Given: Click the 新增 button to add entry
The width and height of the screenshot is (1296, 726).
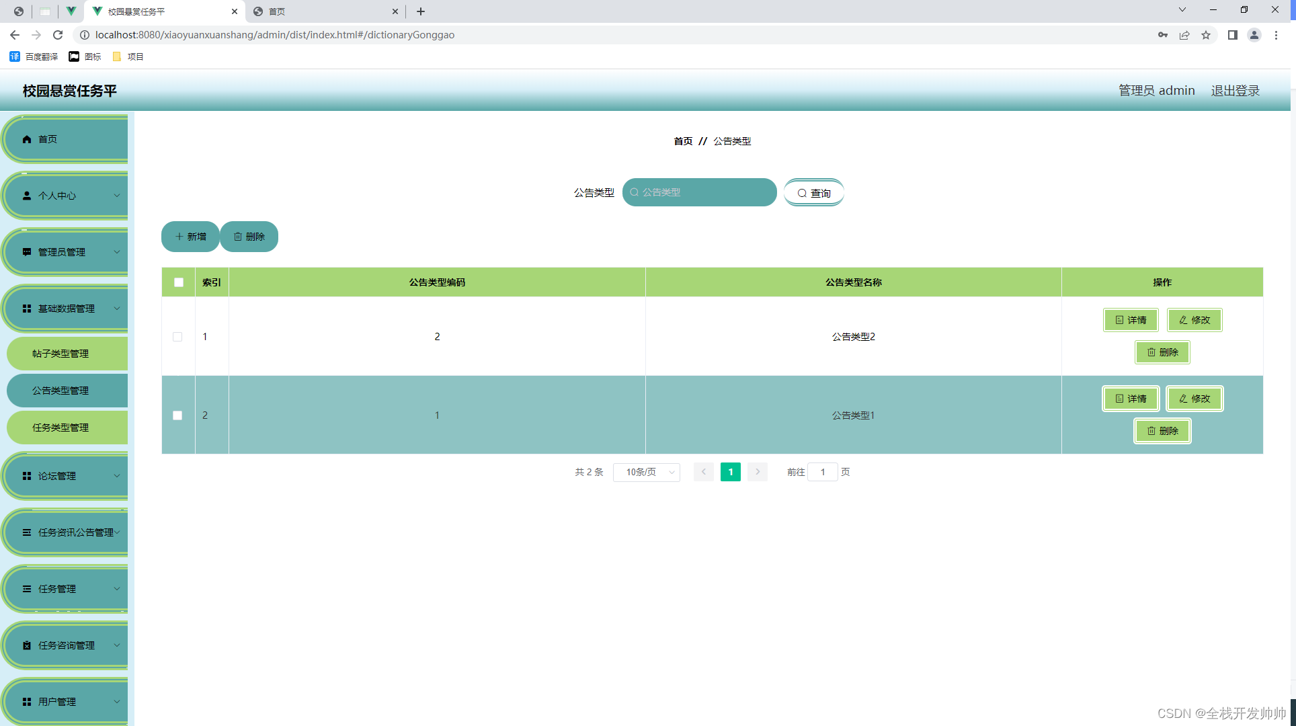Looking at the screenshot, I should [190, 236].
